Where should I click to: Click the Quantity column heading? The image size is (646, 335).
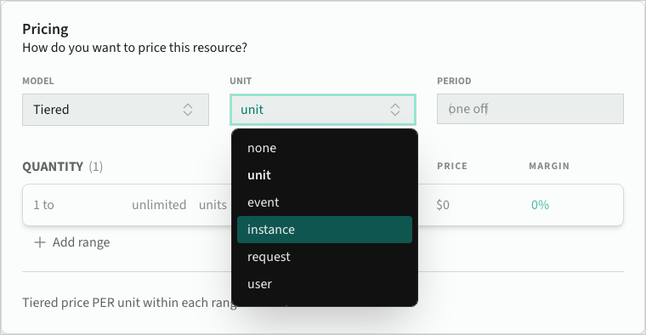point(53,167)
